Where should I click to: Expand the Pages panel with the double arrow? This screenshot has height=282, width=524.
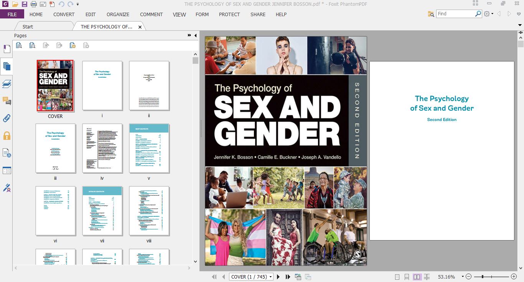click(x=189, y=35)
